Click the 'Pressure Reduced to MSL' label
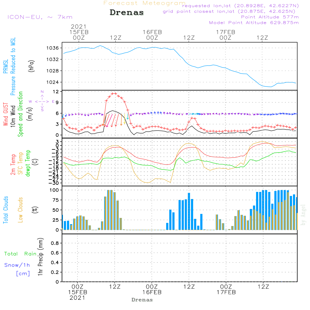Screen dimensions: 310x310 pos(13,66)
